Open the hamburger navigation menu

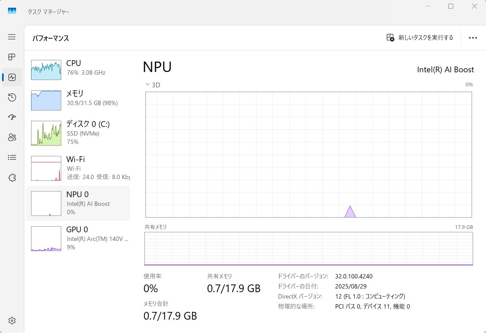[12, 37]
